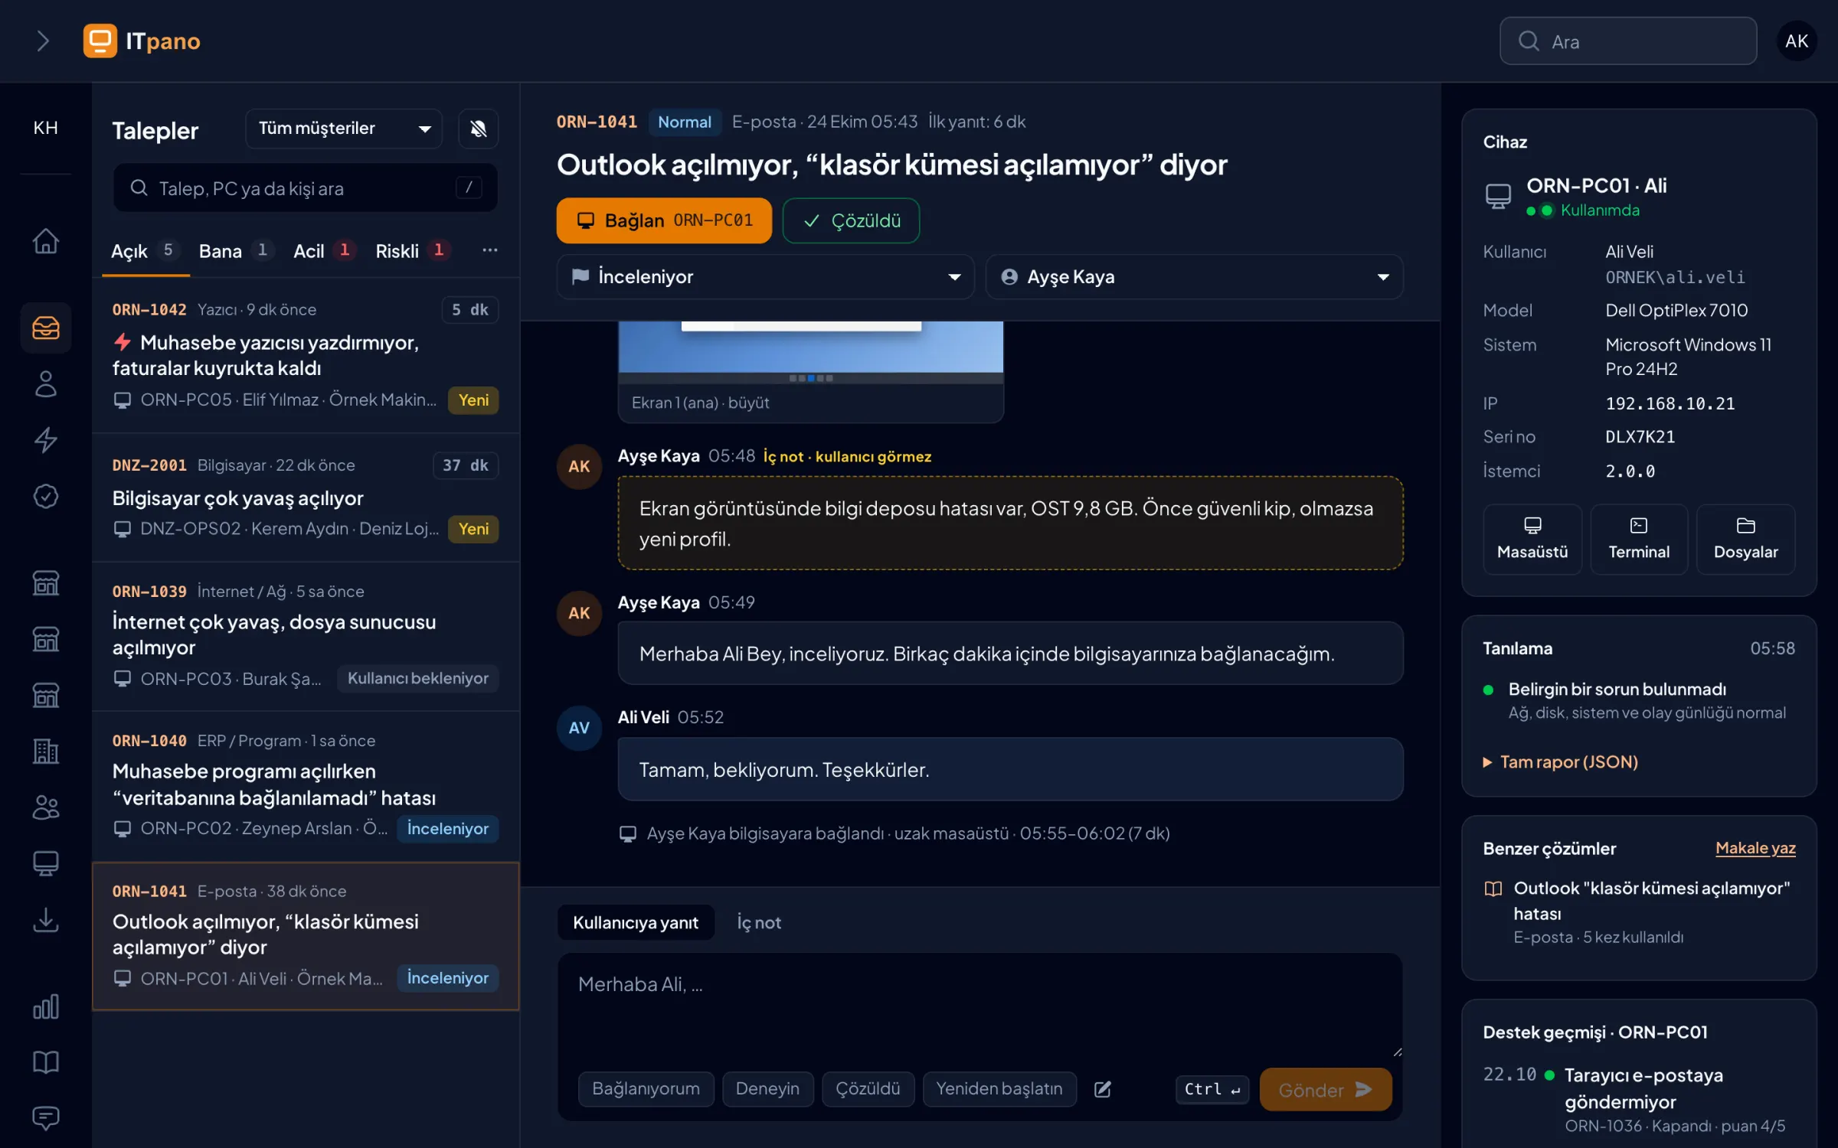The width and height of the screenshot is (1838, 1148).
Task: Open the Dosyalar file browser tool
Action: [x=1745, y=539]
